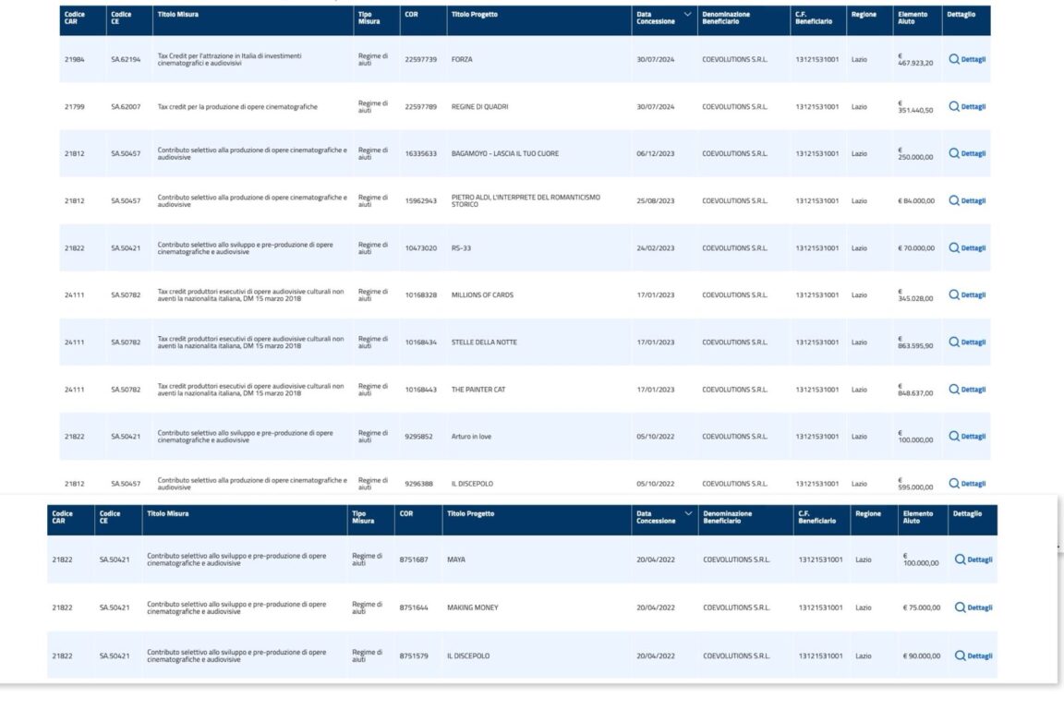Click the Codice CAR header in the first table

coord(74,18)
